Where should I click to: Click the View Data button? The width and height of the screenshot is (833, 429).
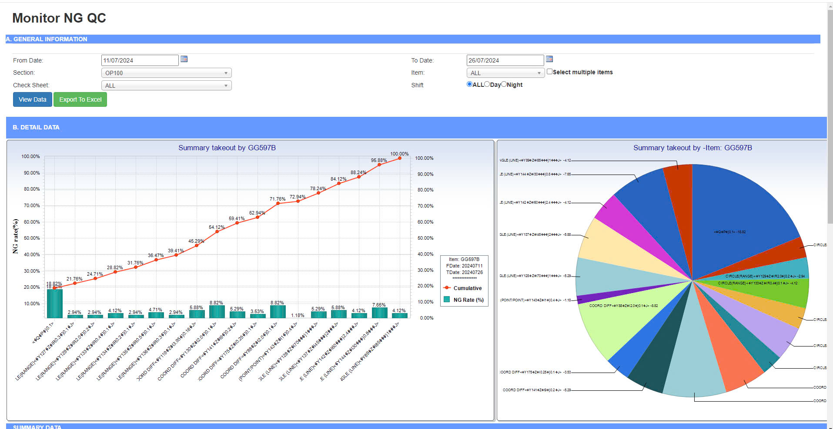[33, 99]
